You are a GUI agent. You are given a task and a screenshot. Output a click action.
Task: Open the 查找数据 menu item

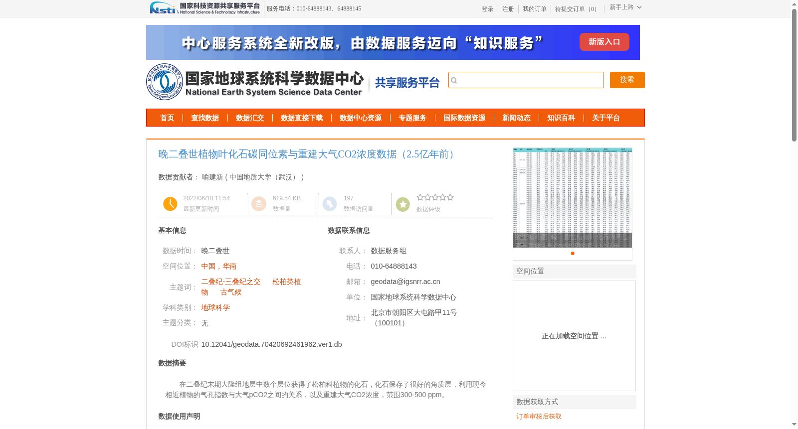(205, 118)
